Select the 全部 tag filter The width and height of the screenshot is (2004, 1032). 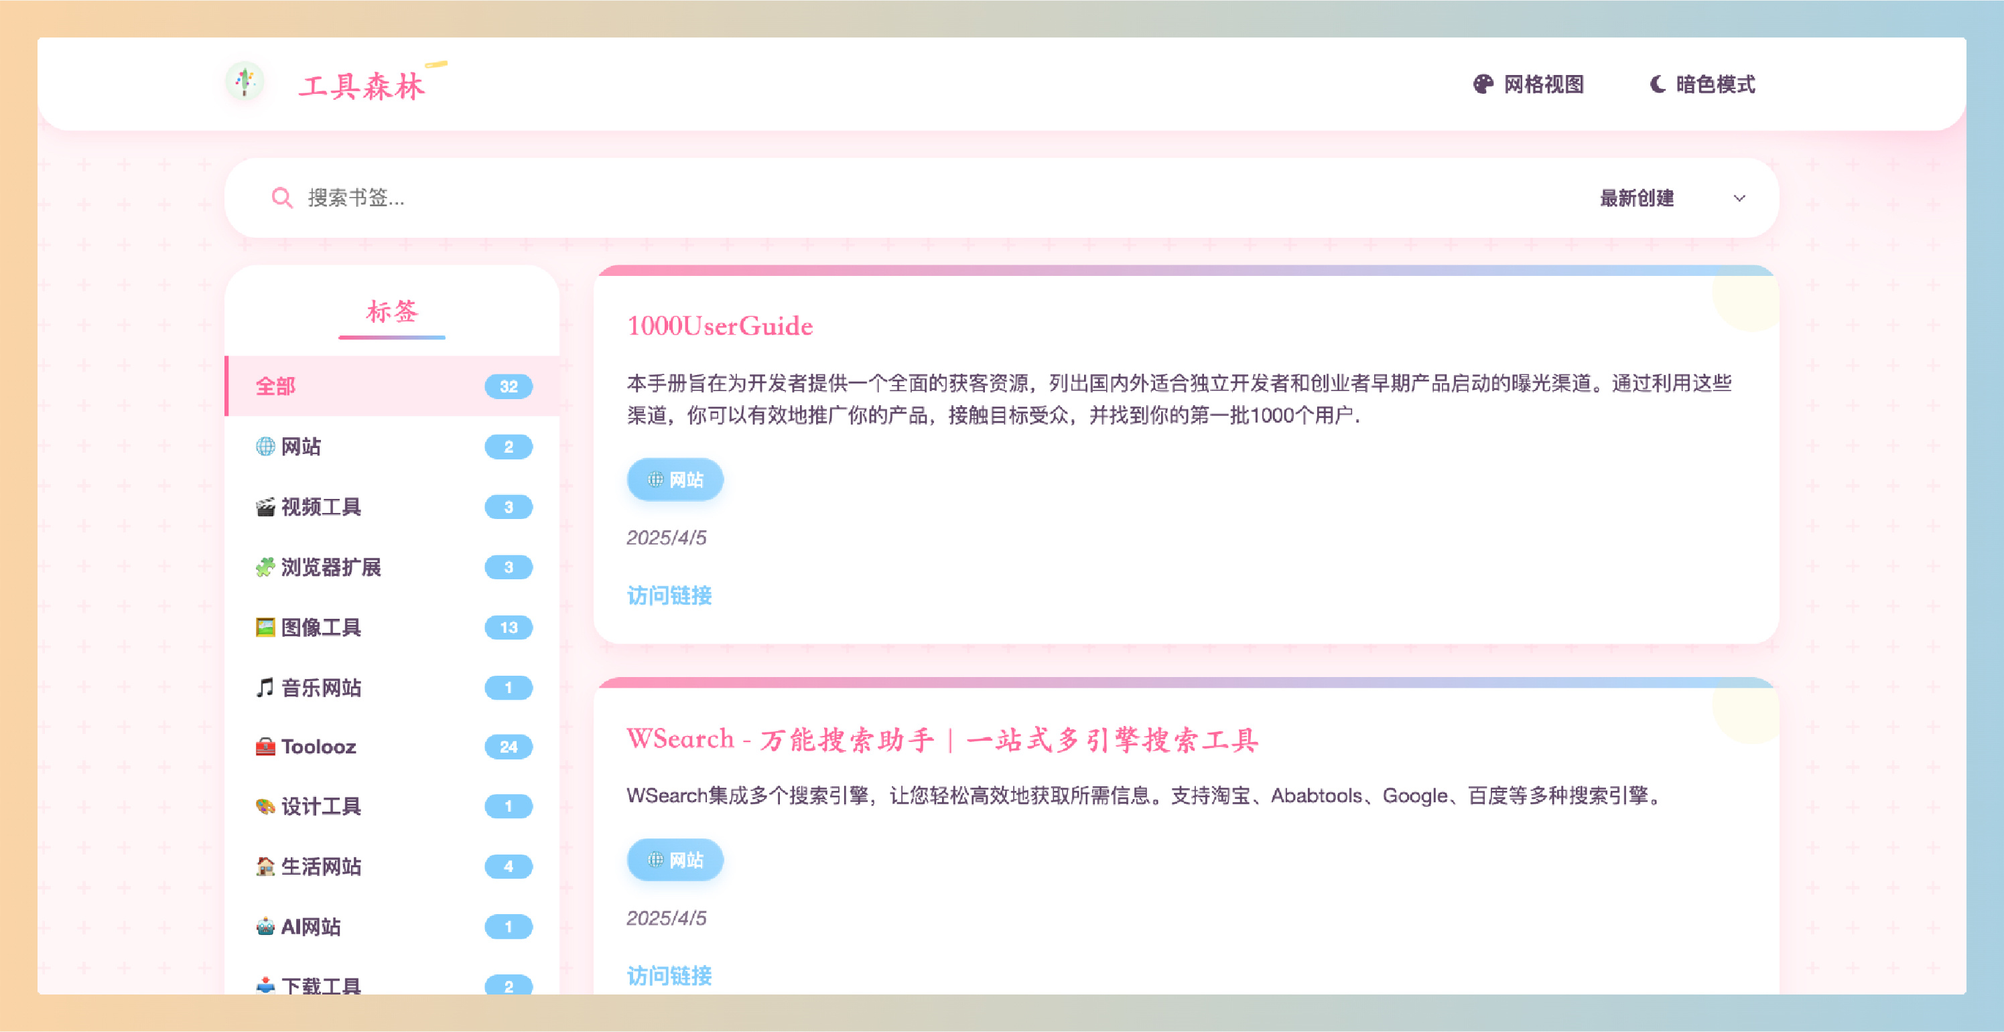point(275,386)
